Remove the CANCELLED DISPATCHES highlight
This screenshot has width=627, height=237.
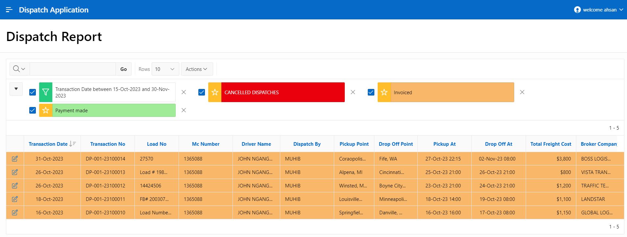tap(353, 92)
